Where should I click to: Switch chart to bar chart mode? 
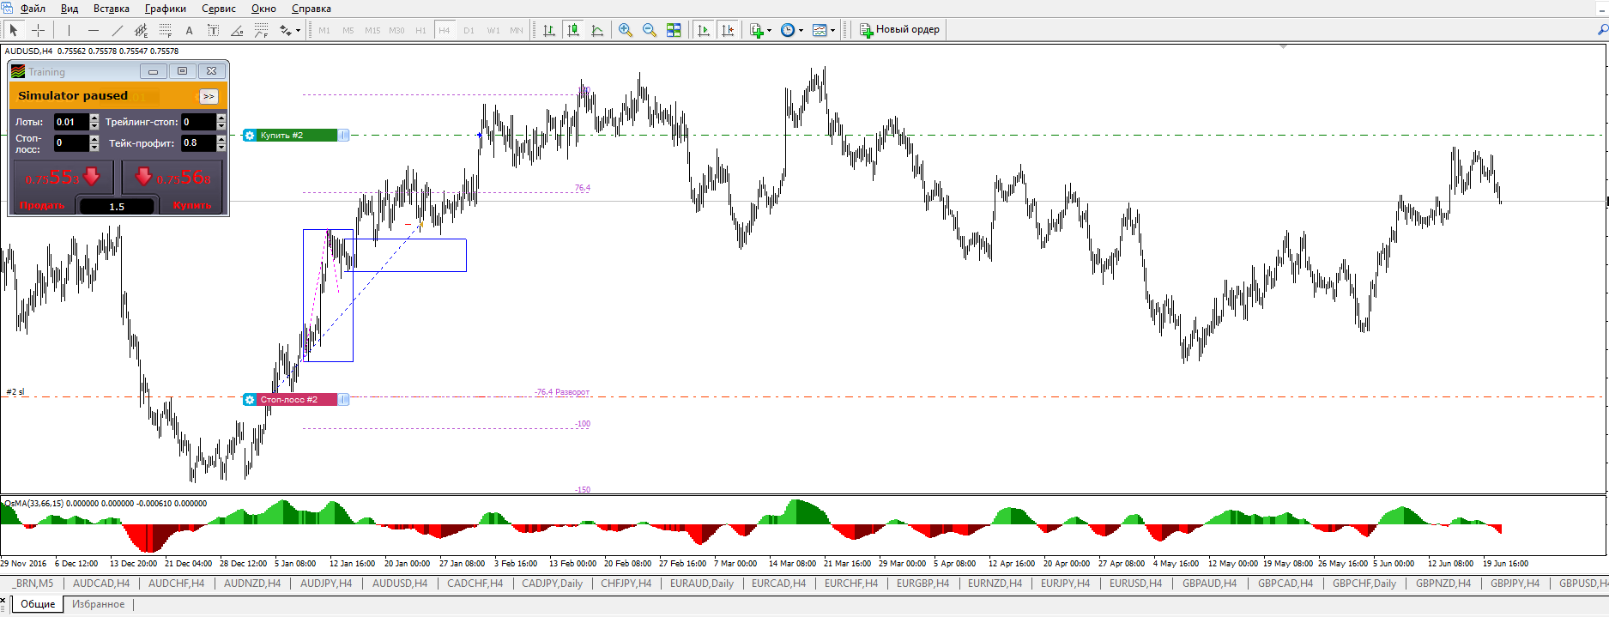click(x=549, y=30)
